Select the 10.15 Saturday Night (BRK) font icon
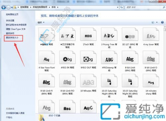 109,81
